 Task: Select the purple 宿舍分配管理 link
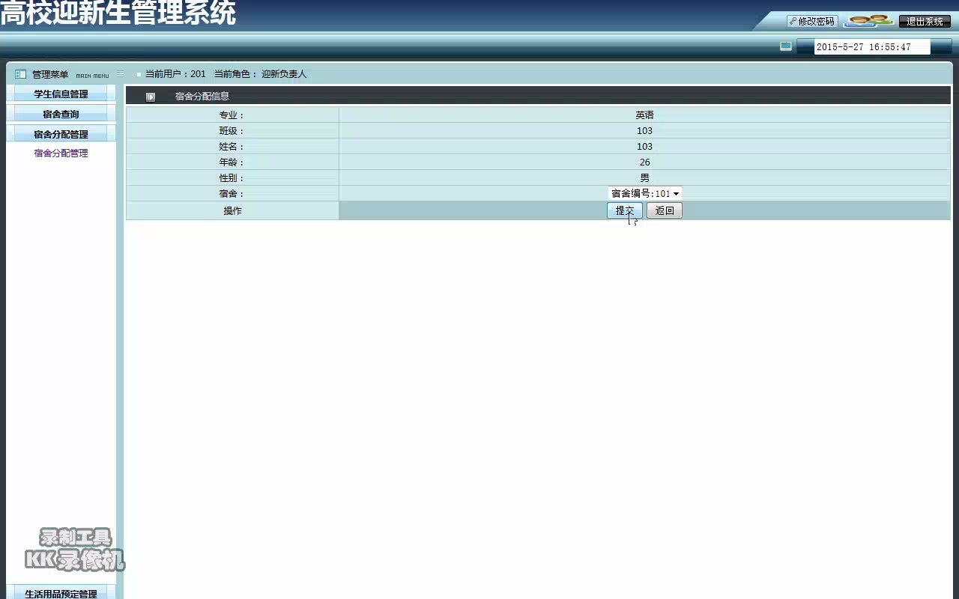pyautogui.click(x=62, y=153)
